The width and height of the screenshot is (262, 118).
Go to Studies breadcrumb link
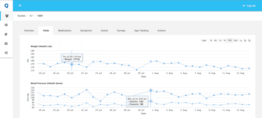point(21,16)
